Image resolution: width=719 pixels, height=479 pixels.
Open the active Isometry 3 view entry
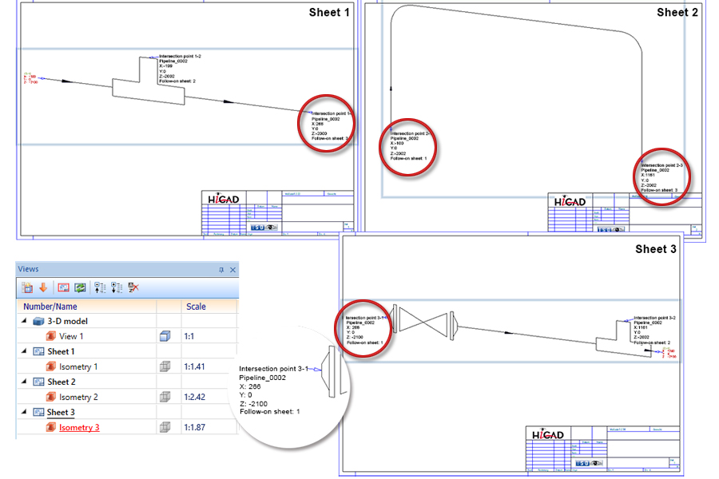[79, 427]
